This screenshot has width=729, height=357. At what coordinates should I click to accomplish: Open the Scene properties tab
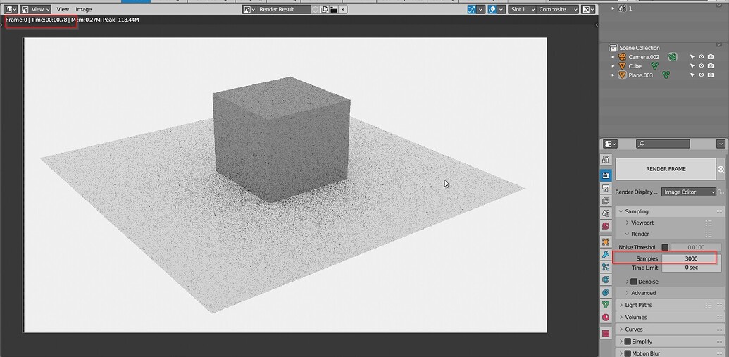pyautogui.click(x=606, y=213)
